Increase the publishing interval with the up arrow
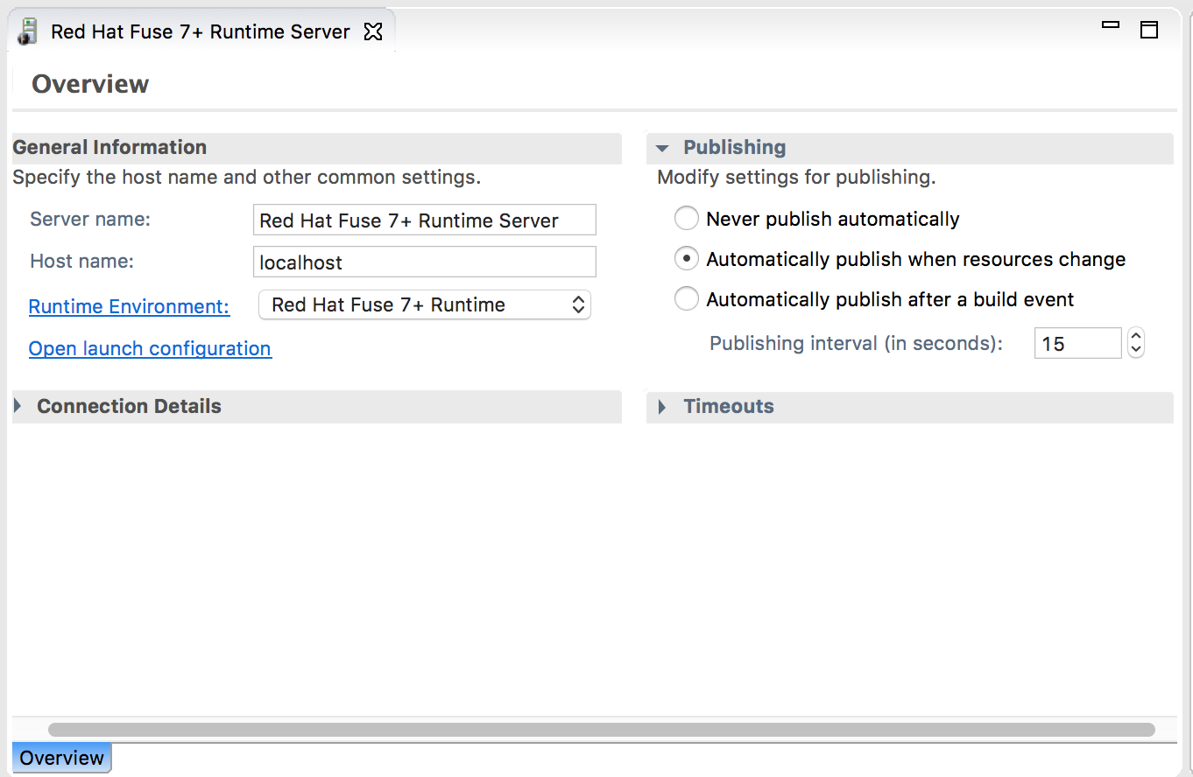 1136,336
